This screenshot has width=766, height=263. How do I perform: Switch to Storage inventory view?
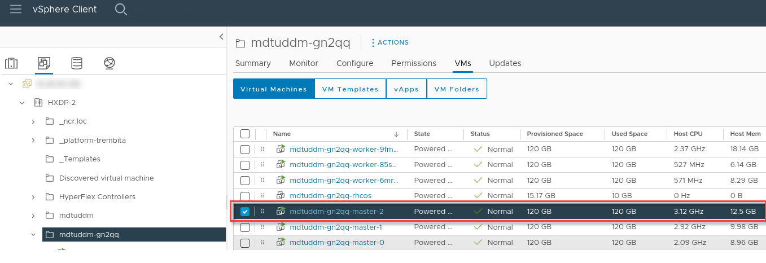tap(76, 63)
